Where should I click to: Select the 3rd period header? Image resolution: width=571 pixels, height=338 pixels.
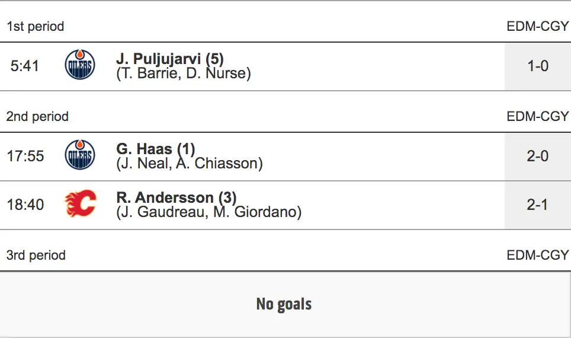click(x=36, y=256)
